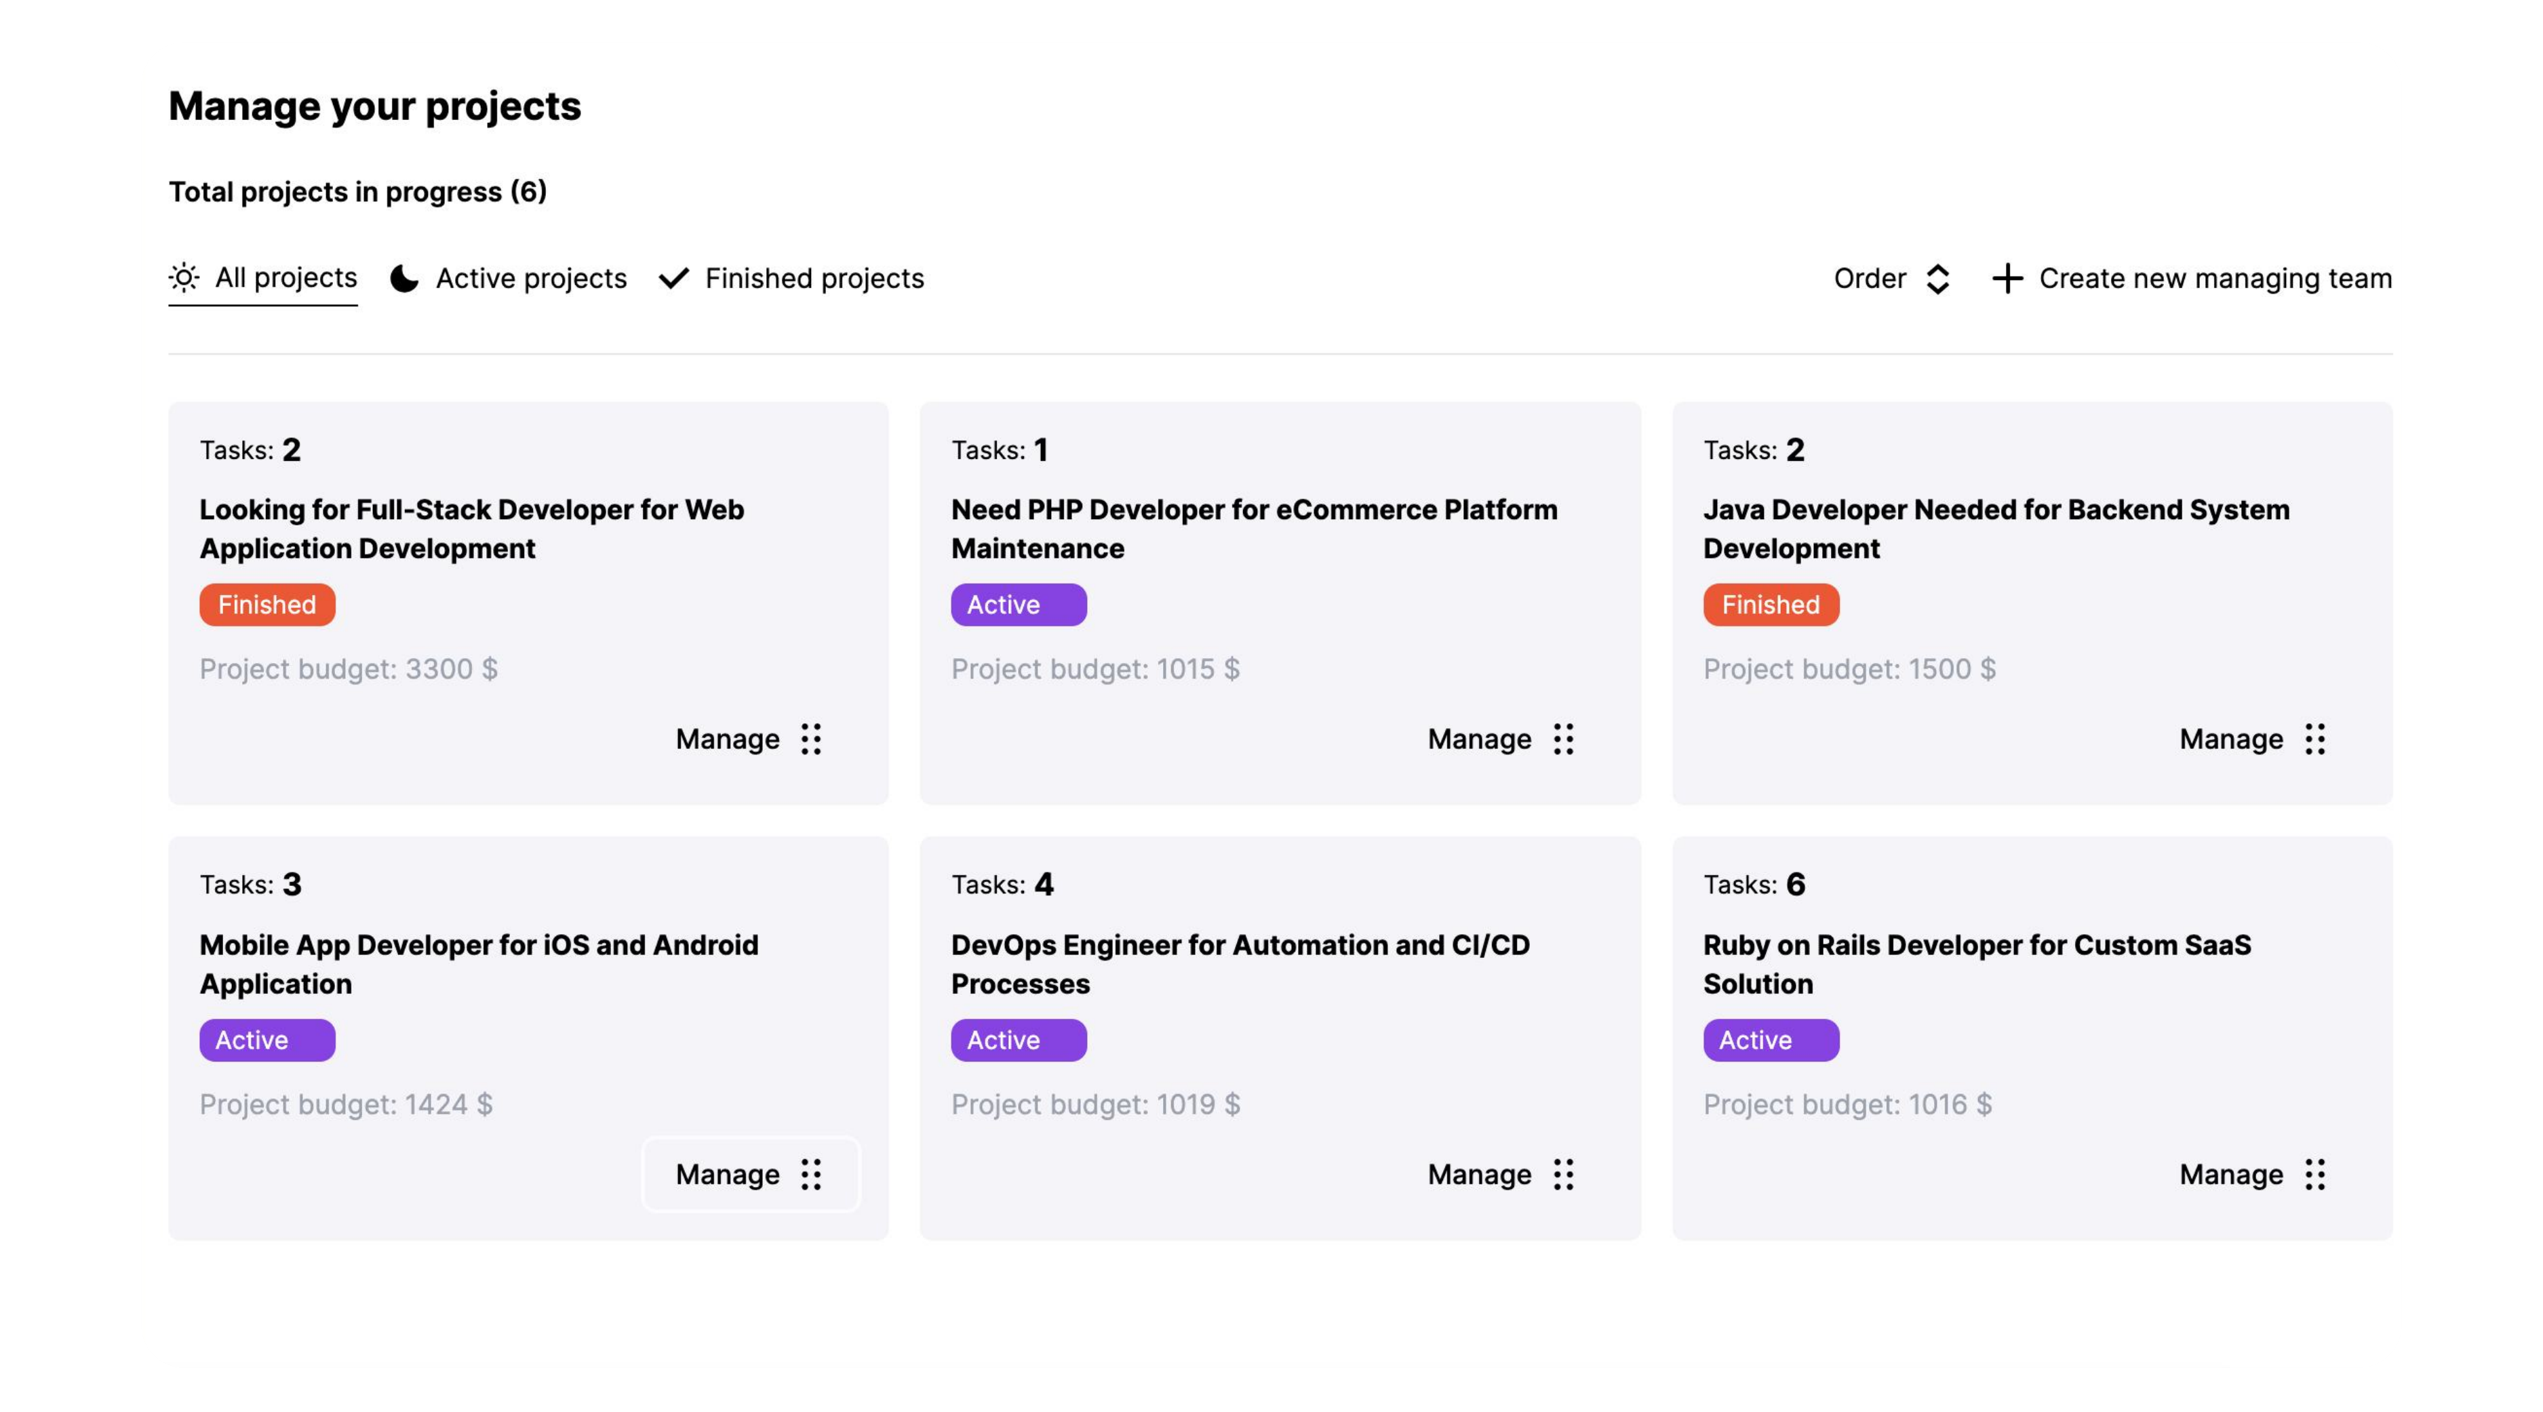Manage the Mobile App Developer project
The height and width of the screenshot is (1412, 2543).
[750, 1174]
